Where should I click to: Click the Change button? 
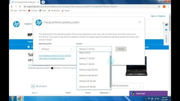(x=121, y=49)
